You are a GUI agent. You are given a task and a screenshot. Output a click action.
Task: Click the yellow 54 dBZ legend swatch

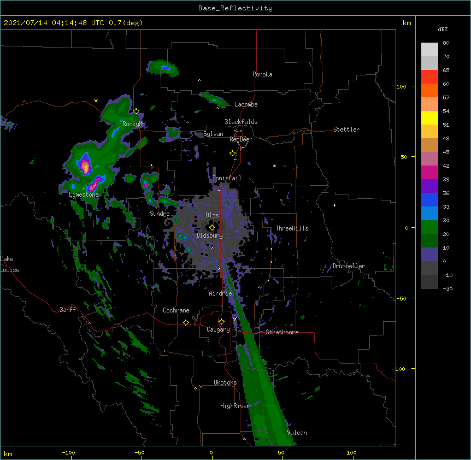[429, 117]
